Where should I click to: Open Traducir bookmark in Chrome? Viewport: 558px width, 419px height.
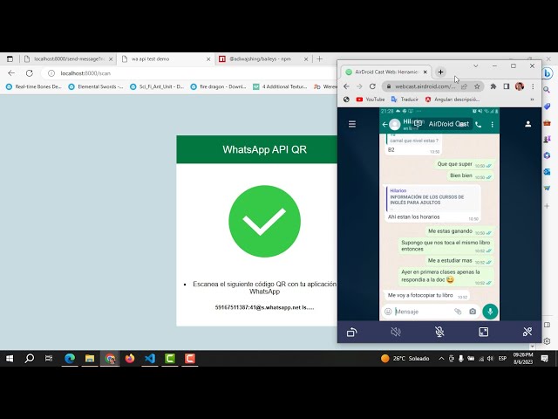405,100
